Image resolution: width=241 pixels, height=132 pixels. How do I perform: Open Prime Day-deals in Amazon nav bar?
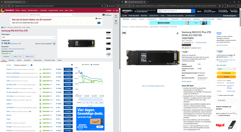click(x=134, y=16)
